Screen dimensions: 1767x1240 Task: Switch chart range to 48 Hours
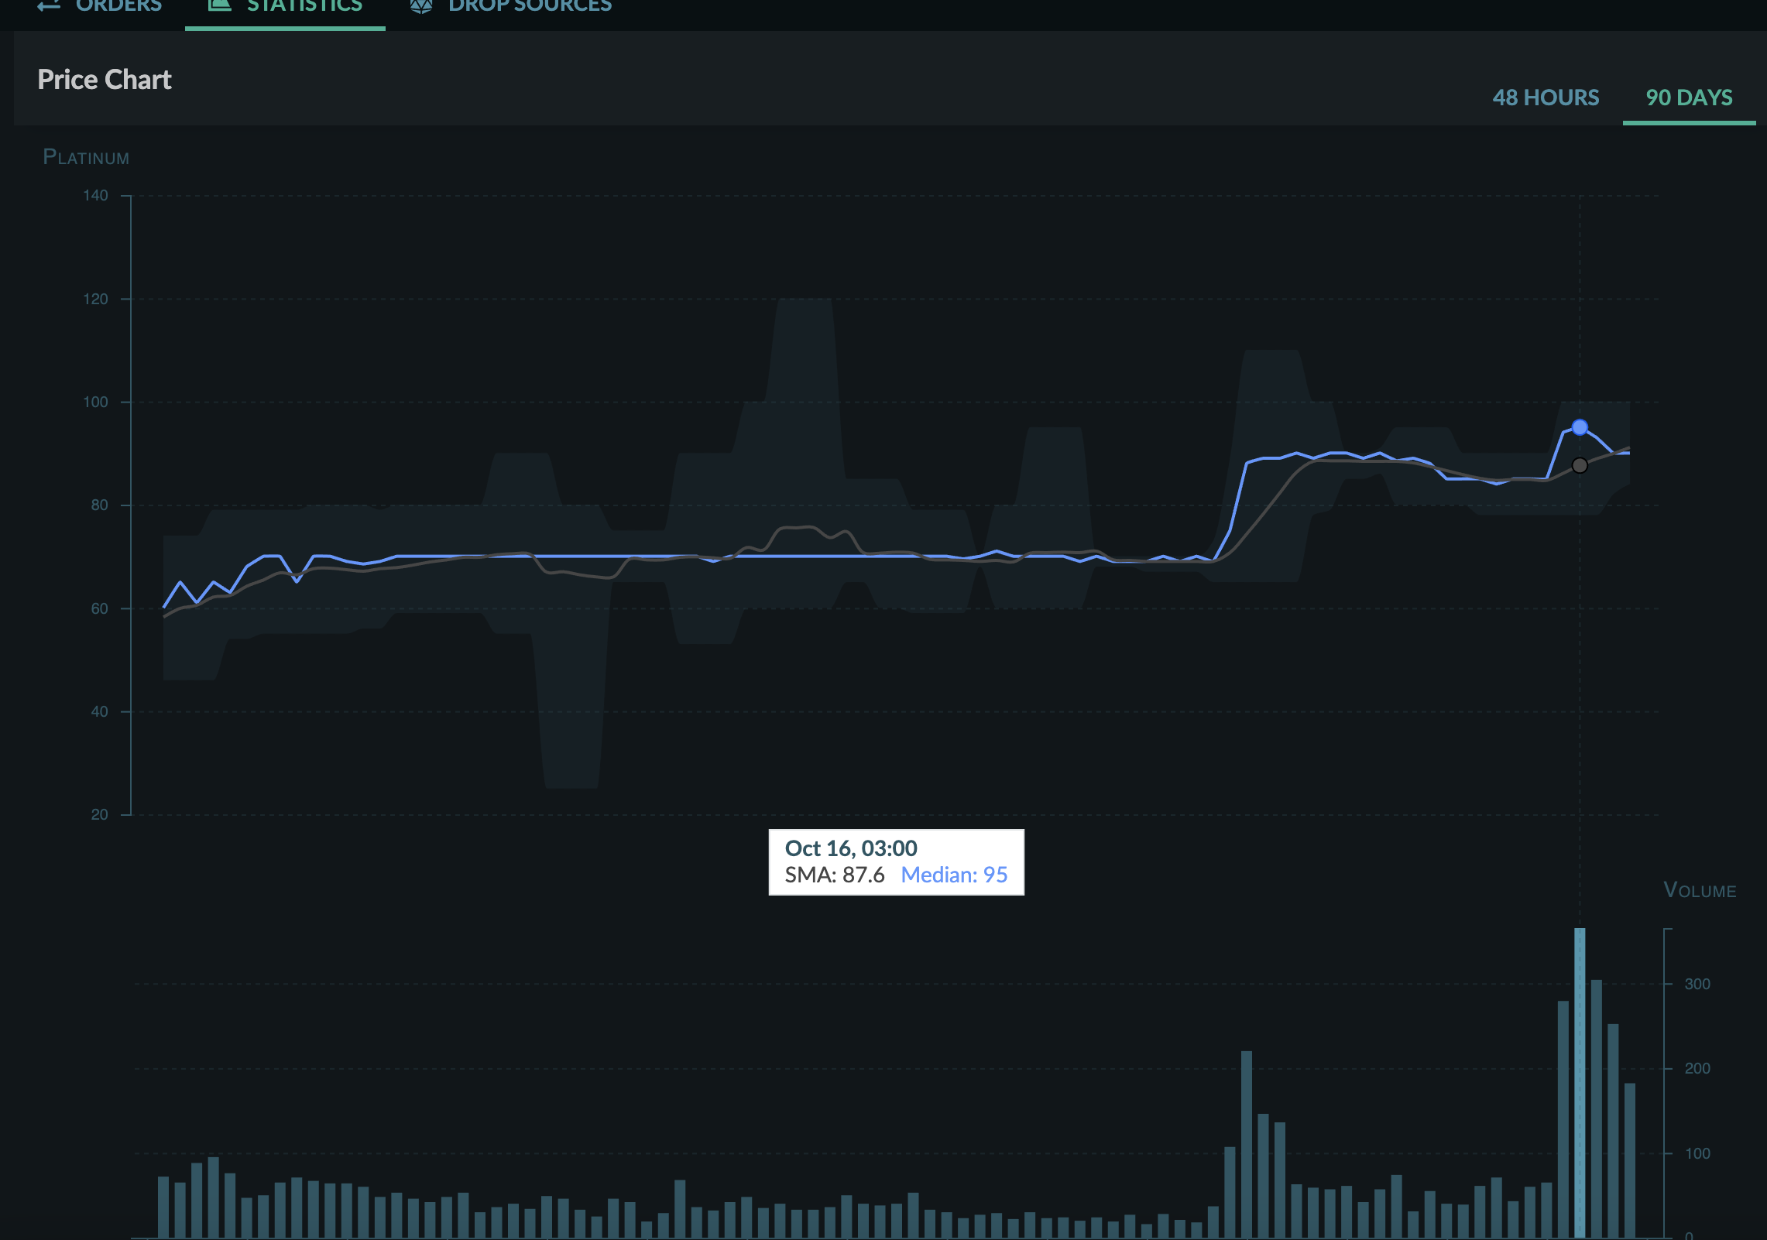(1546, 98)
